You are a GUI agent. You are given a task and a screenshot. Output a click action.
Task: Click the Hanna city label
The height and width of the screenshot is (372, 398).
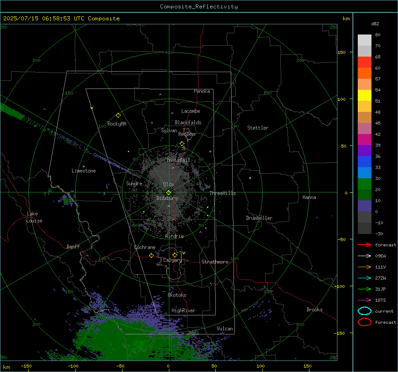click(x=309, y=197)
